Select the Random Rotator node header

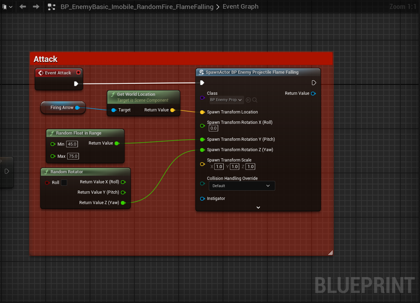click(86, 172)
